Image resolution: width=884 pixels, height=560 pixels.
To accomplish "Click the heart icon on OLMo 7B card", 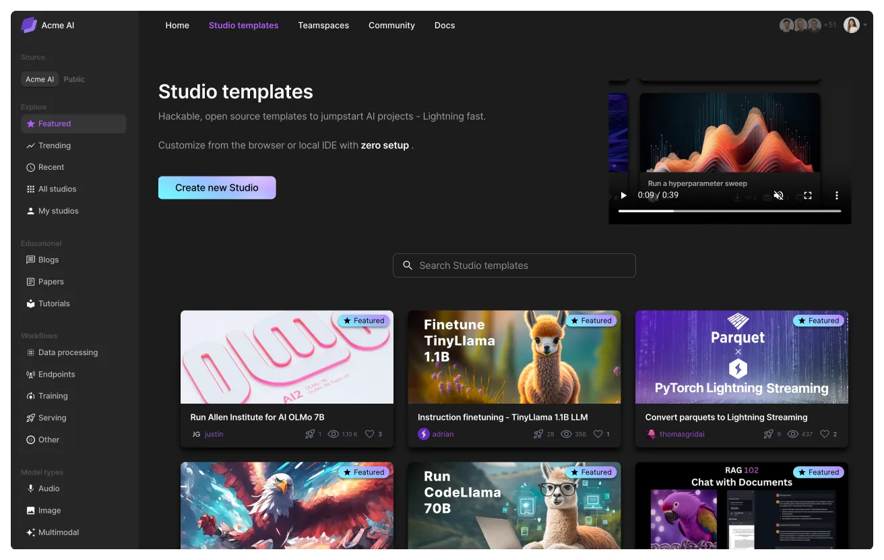I will pos(369,434).
